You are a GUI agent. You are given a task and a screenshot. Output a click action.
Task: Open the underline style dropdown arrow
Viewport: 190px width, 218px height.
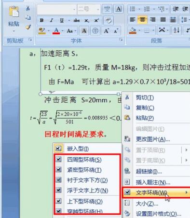tap(69, 20)
